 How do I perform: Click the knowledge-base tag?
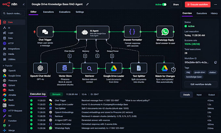(194, 77)
